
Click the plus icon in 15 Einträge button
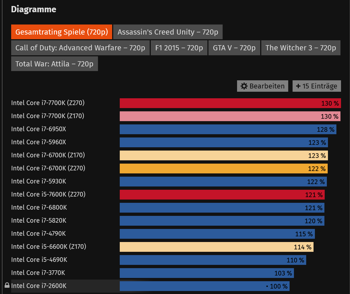298,86
